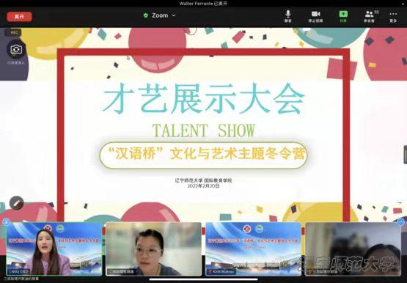The image size is (407, 283).
Task: Click the collapse arrow left of thumbnails
Action: (6, 221)
